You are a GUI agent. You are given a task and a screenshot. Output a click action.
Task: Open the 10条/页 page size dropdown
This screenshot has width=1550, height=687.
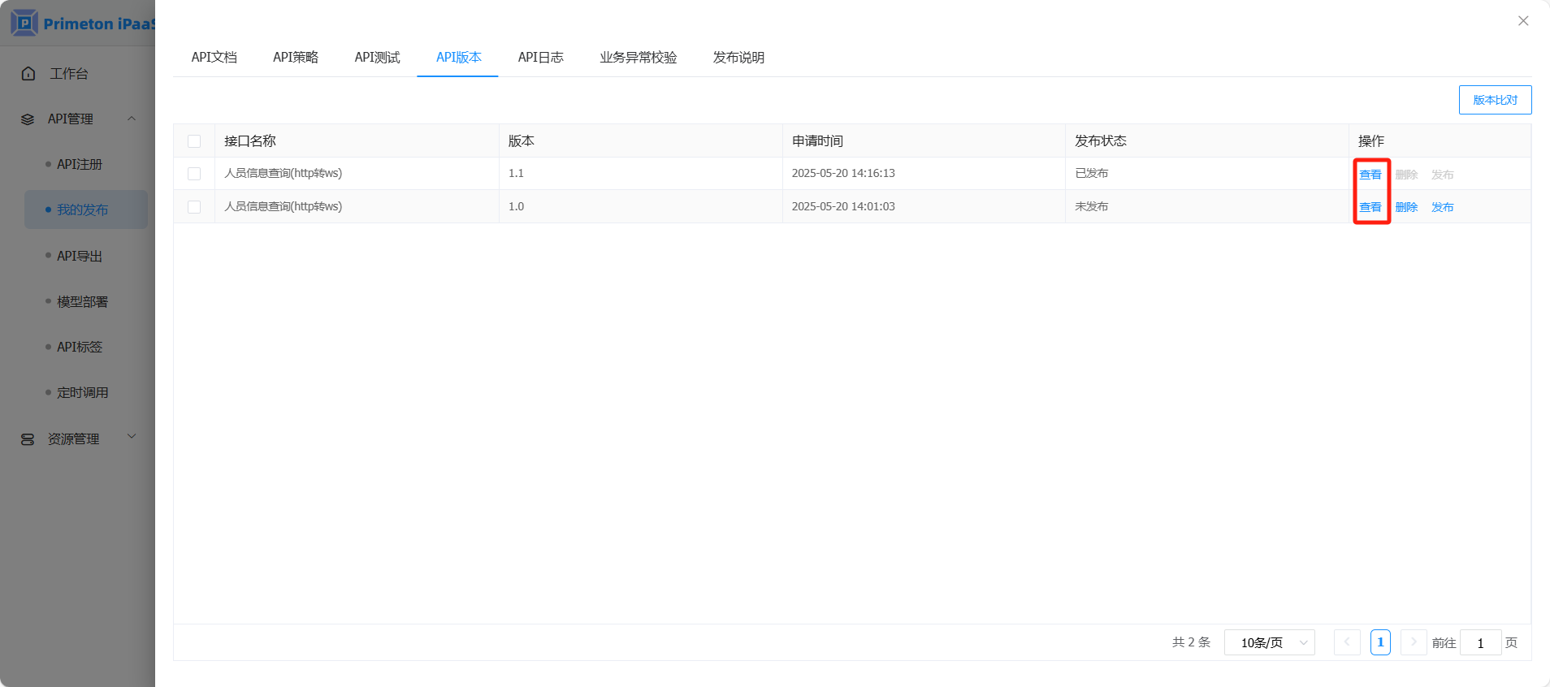pyautogui.click(x=1269, y=642)
